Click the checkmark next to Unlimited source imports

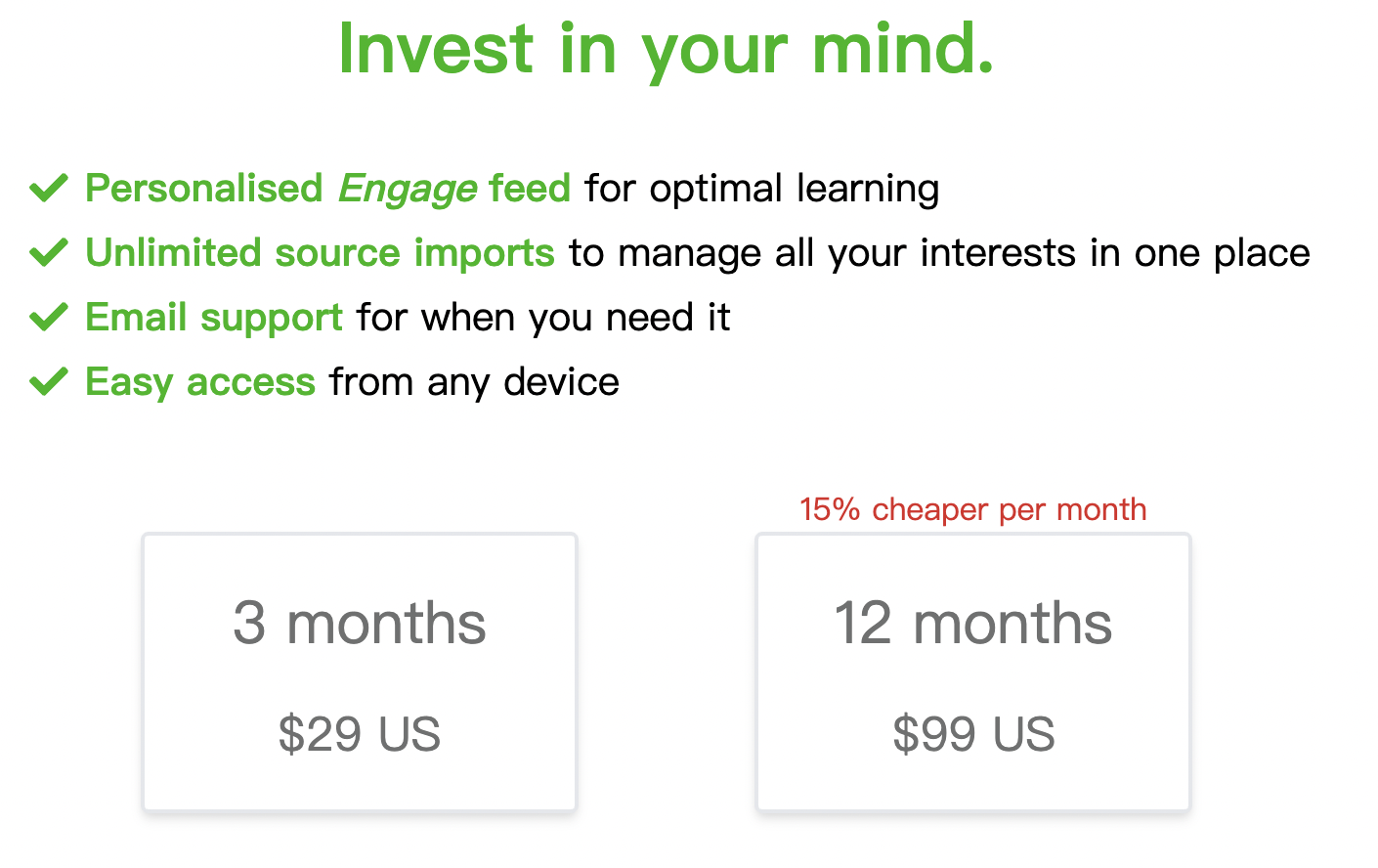(x=48, y=252)
